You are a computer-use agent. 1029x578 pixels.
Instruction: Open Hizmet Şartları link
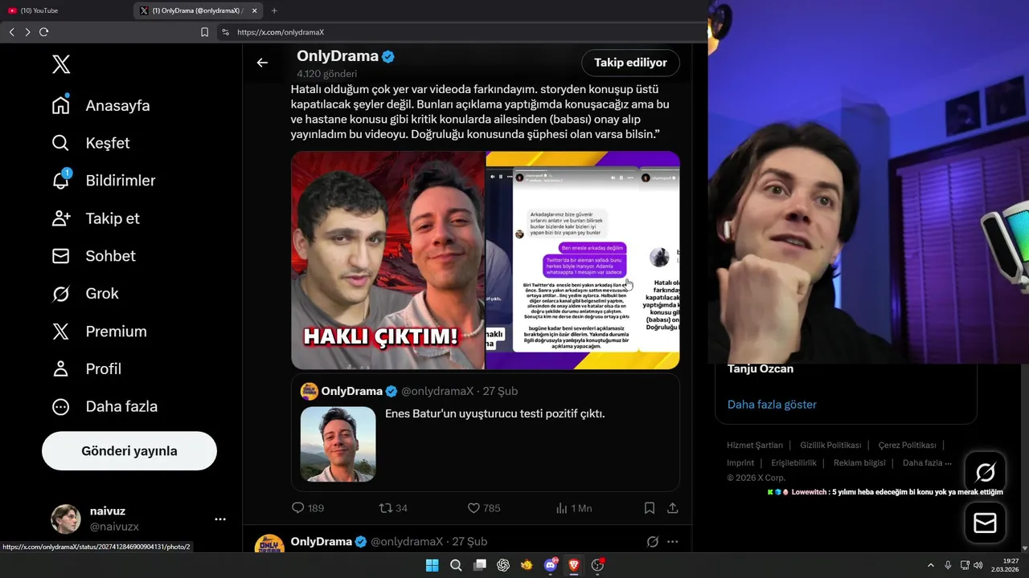755,445
